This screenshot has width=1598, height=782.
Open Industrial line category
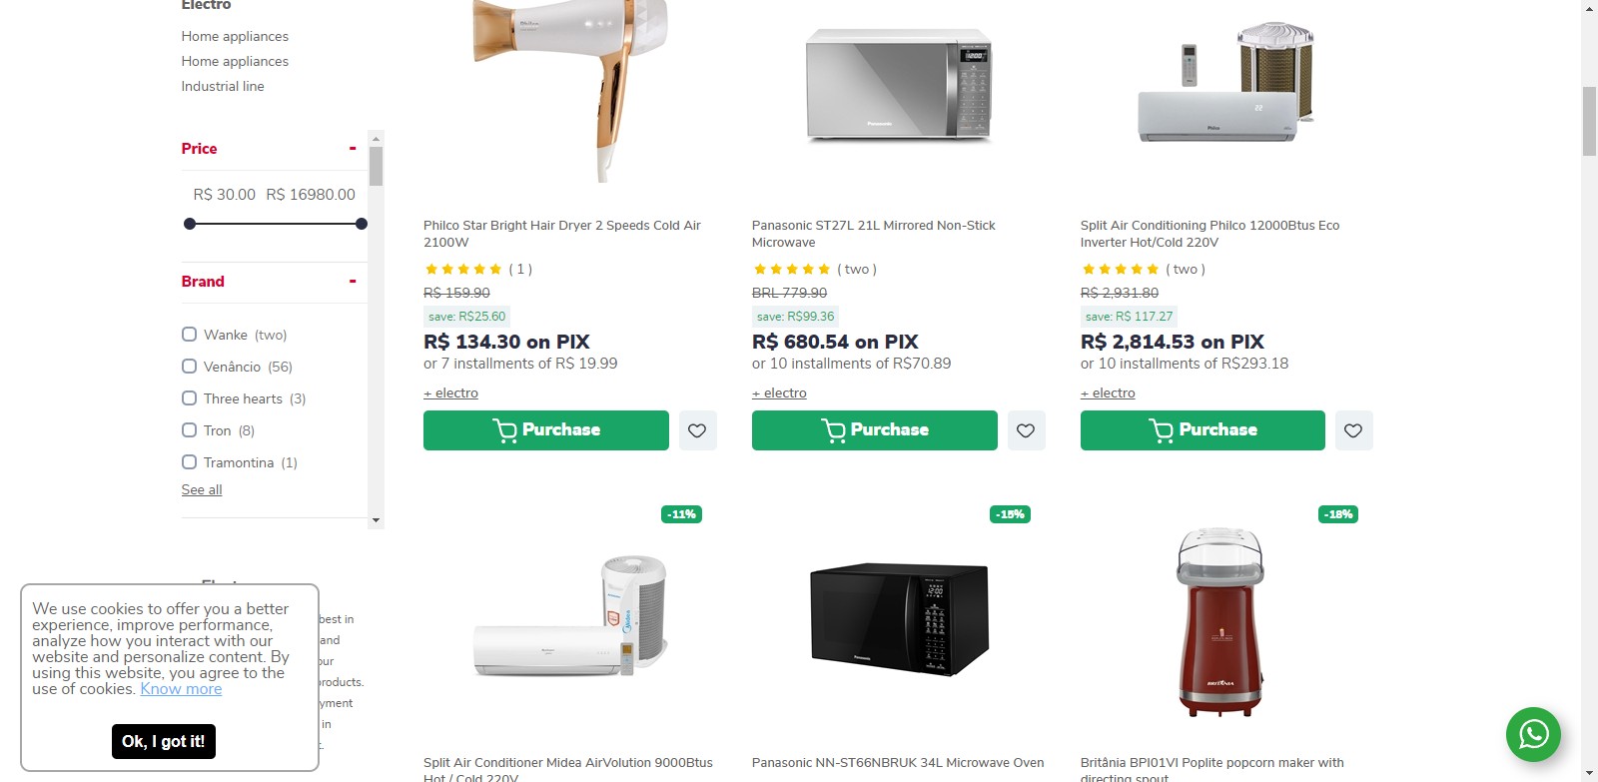click(223, 86)
